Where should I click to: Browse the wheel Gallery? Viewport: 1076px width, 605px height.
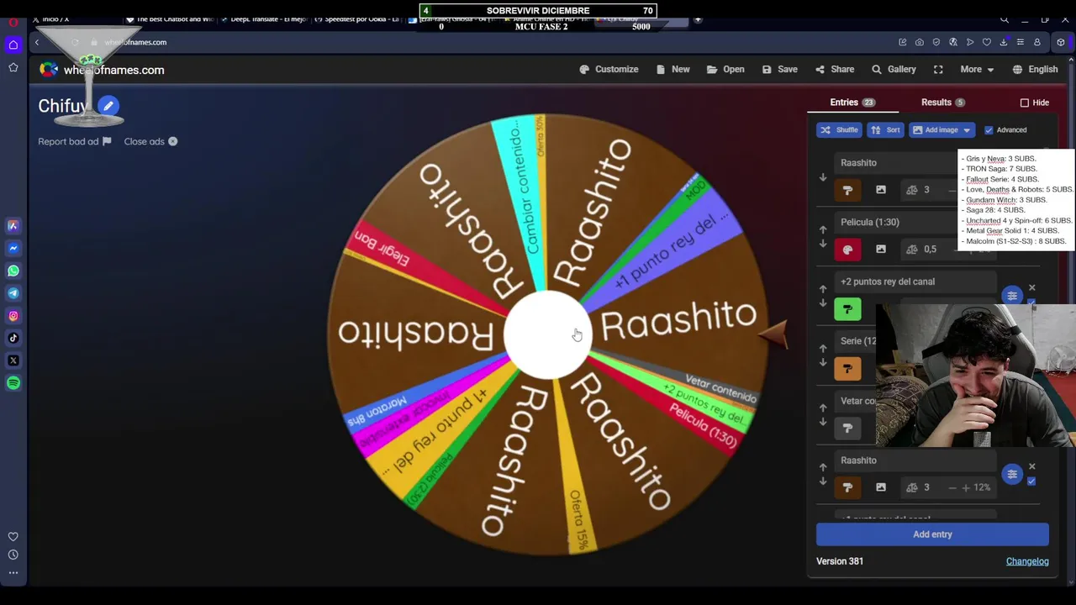pyautogui.click(x=894, y=70)
